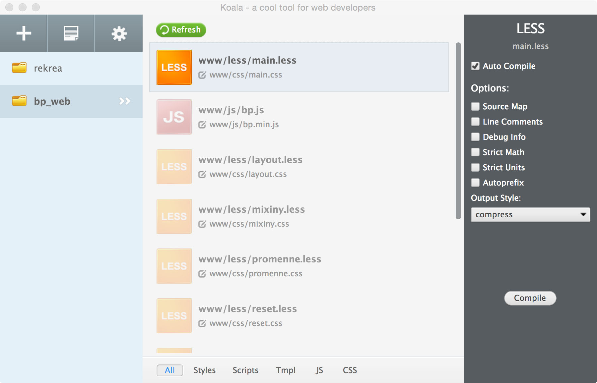Enable the Source Map option
597x383 pixels.
point(475,106)
